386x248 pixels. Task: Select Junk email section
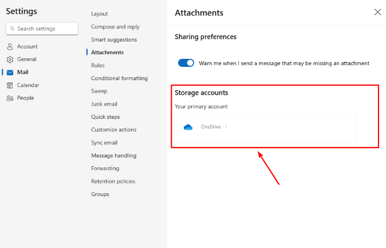click(x=104, y=104)
